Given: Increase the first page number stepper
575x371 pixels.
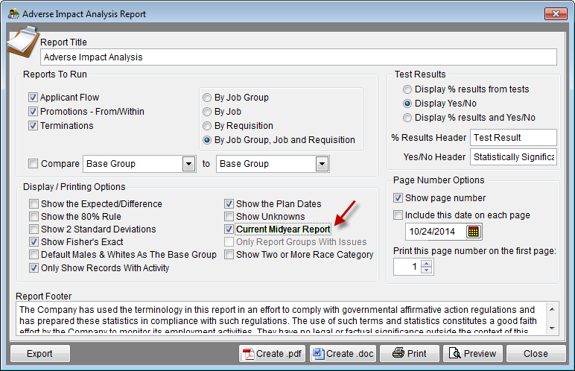Looking at the screenshot, I should click(x=426, y=263).
